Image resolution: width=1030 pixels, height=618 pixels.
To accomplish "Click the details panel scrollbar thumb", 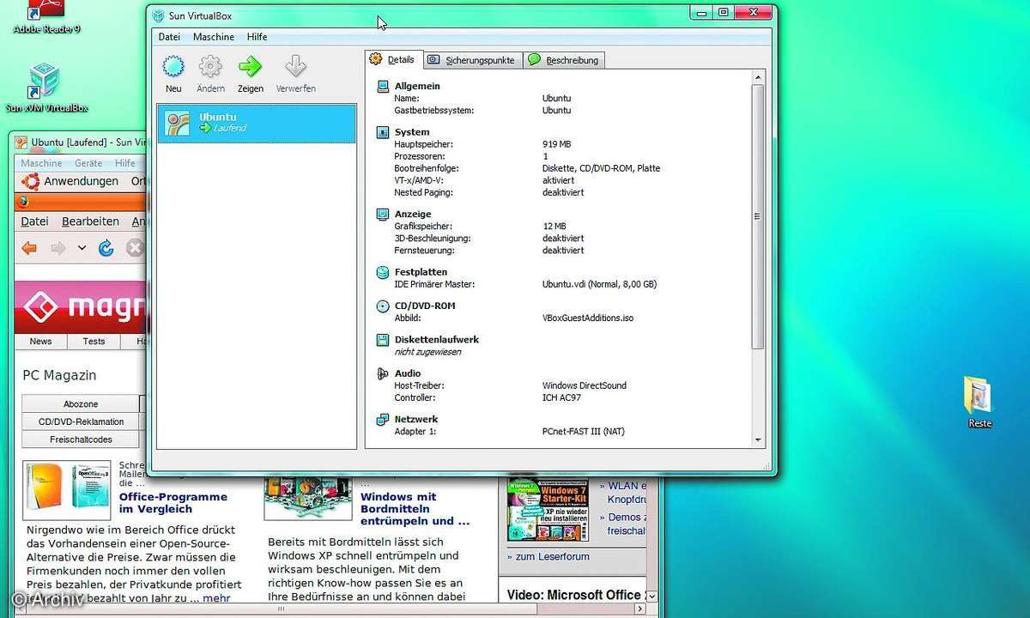I will tap(757, 216).
